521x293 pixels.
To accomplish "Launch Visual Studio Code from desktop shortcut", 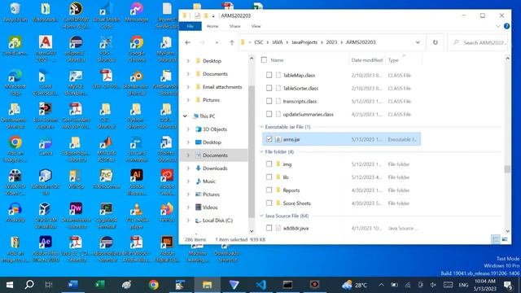I will 107,15.
